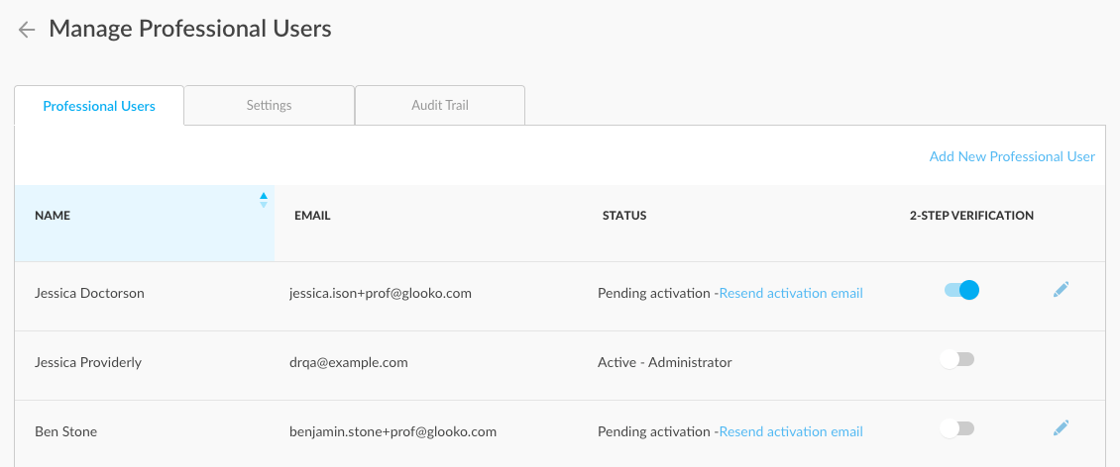Enable 2-step verification for Ben Stone
1120x467 pixels.
957,428
